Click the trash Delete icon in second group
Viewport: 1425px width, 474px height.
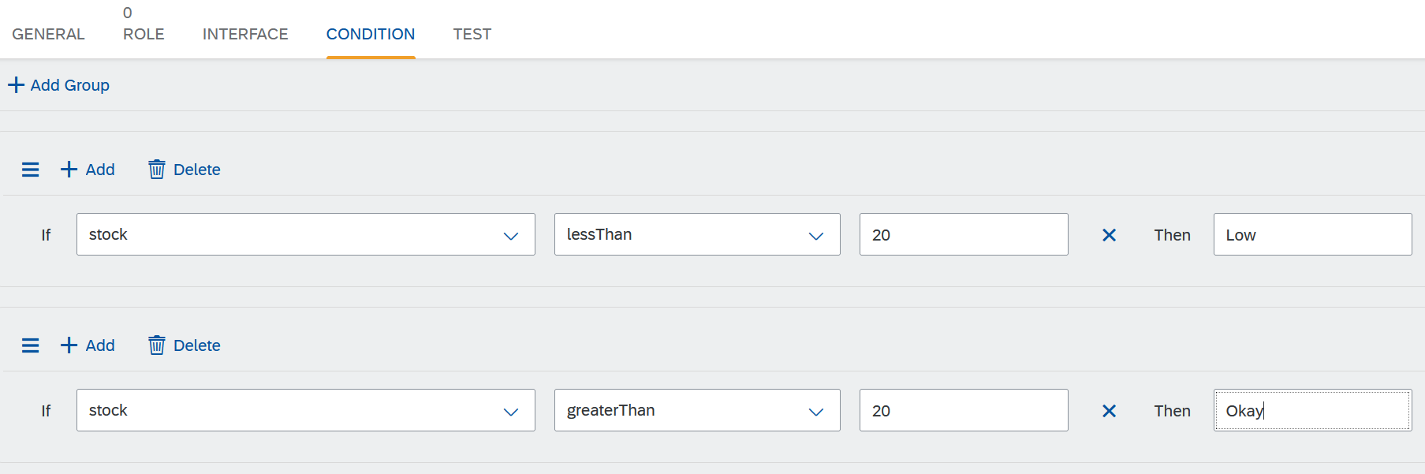(157, 345)
